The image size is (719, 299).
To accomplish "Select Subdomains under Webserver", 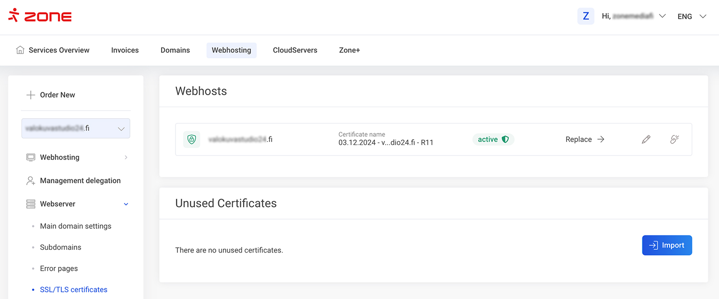I will 60,247.
